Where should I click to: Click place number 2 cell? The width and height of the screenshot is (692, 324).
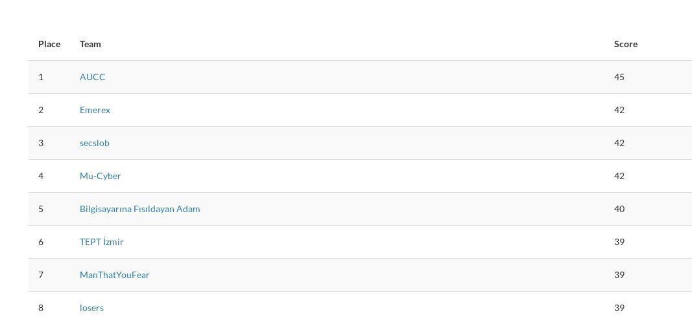[x=41, y=110]
